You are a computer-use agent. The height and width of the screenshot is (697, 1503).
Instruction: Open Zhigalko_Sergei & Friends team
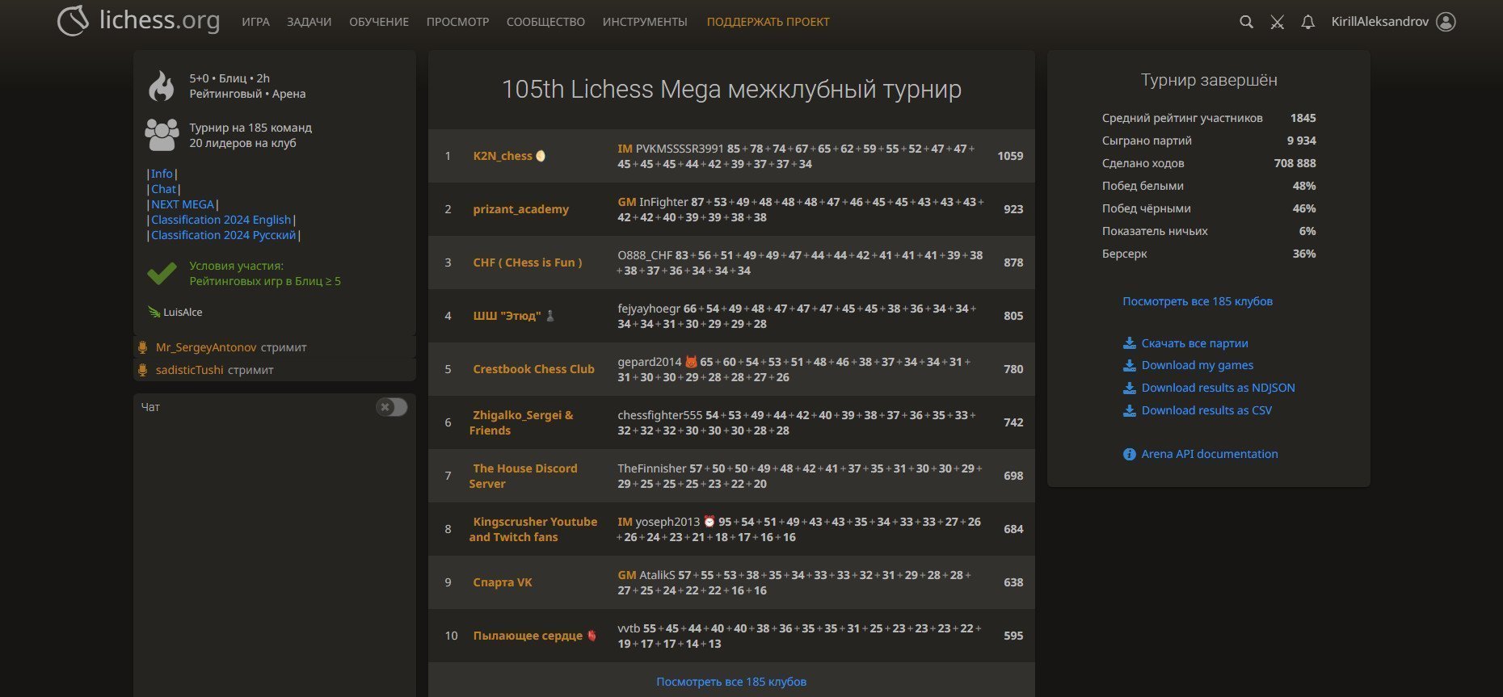(x=521, y=422)
